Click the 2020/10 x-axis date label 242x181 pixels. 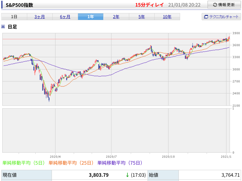[x=168, y=157]
